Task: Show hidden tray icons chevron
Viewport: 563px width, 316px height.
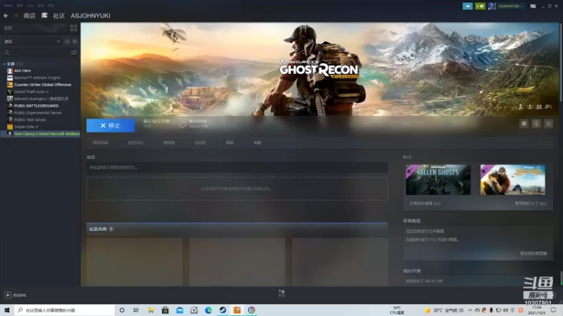Action: [x=470, y=310]
